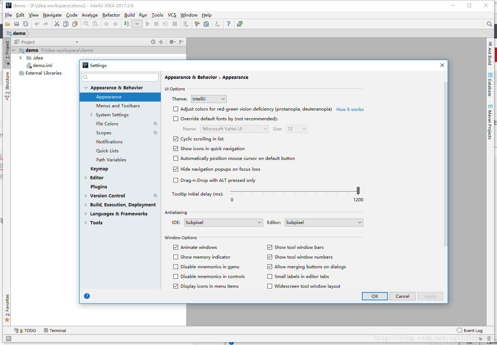The height and width of the screenshot is (345, 497).
Task: Enable Automatically position mouse cursor option
Action: coord(176,158)
